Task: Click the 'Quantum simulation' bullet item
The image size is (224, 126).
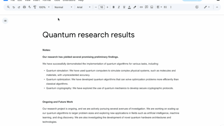Action: pyautogui.click(x=111, y=73)
